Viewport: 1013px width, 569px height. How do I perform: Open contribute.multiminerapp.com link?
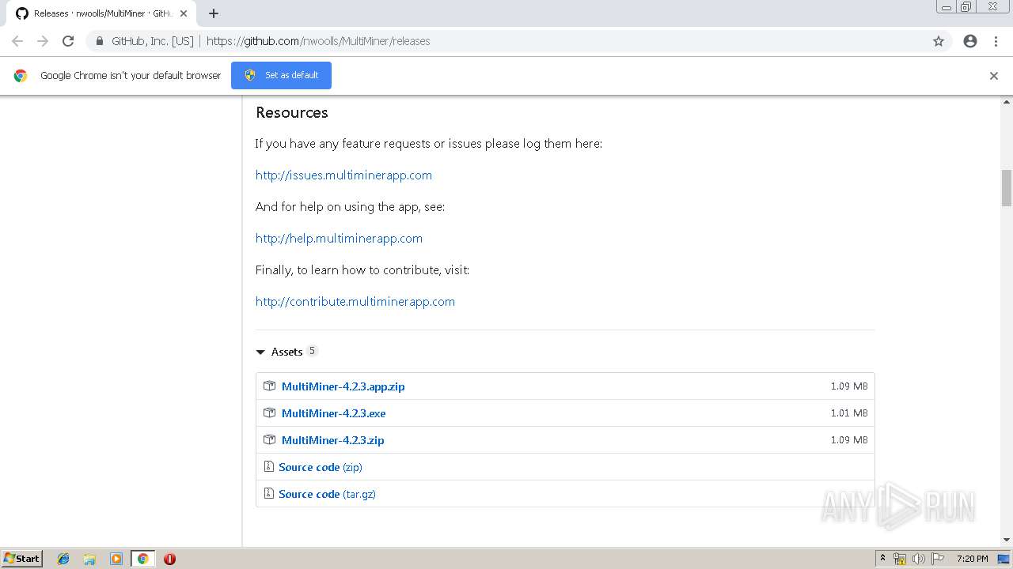coord(355,302)
